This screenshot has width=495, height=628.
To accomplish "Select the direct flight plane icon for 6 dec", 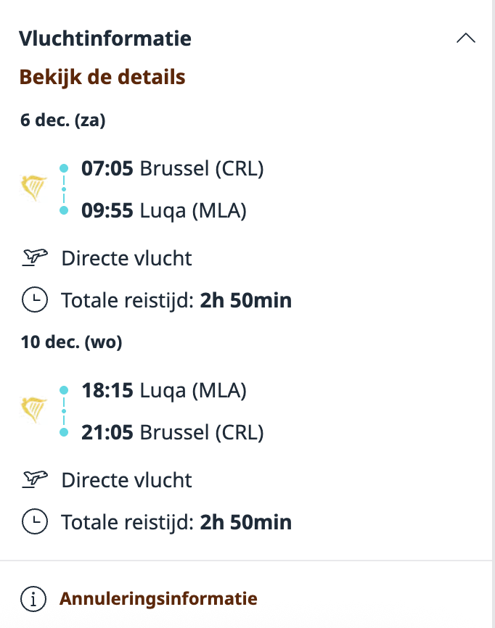I will [x=33, y=257].
